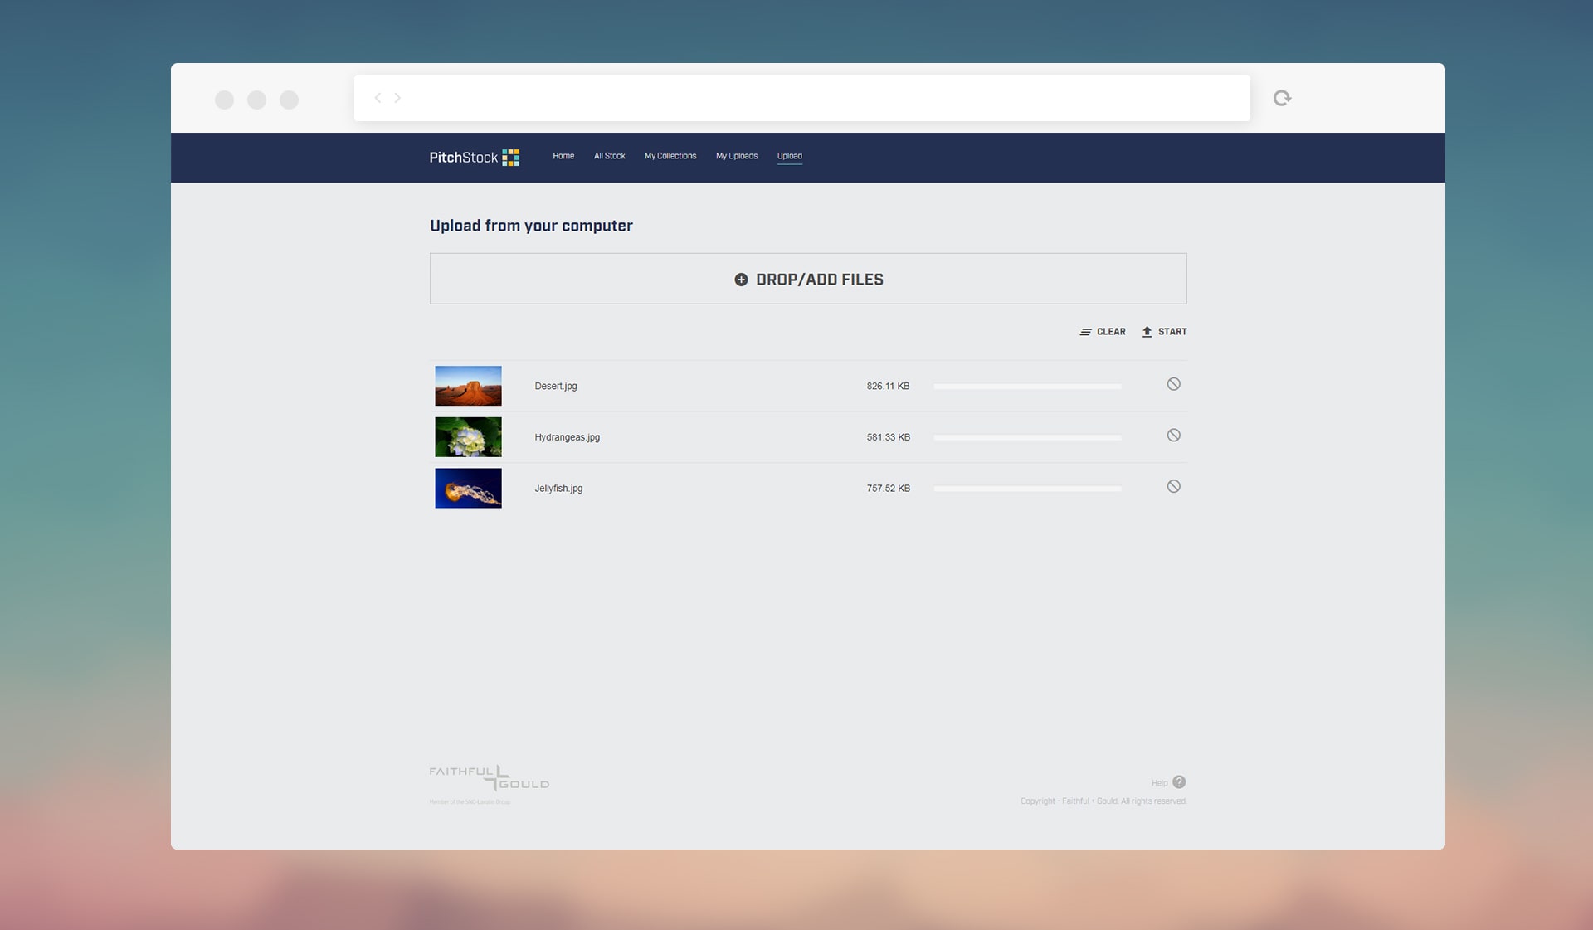Open the All Stock nav item
The height and width of the screenshot is (930, 1593).
point(609,156)
